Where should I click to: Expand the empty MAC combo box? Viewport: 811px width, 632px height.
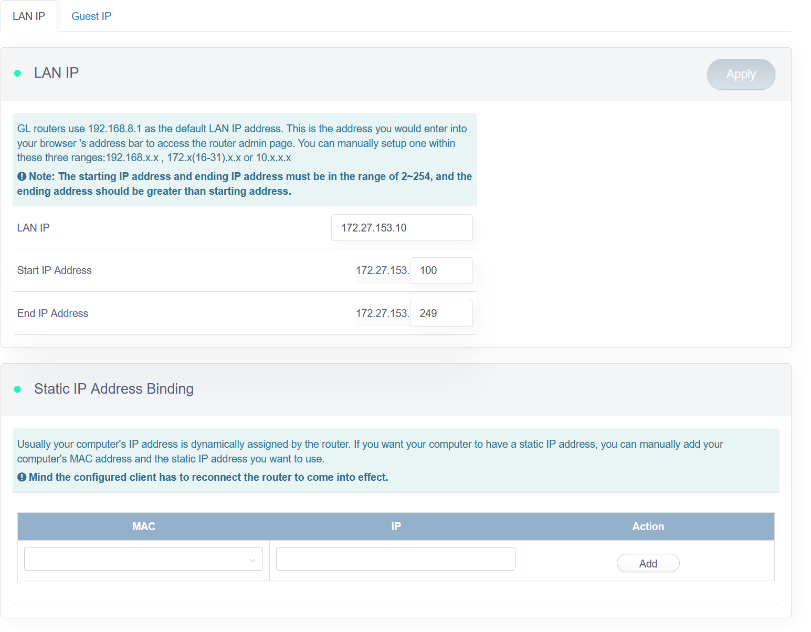point(143,559)
